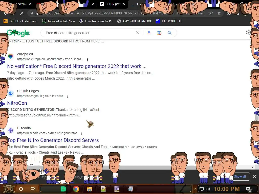The image size is (259, 194).
Task: Click the Chrome icon on the taskbar
Action: tap(76, 189)
